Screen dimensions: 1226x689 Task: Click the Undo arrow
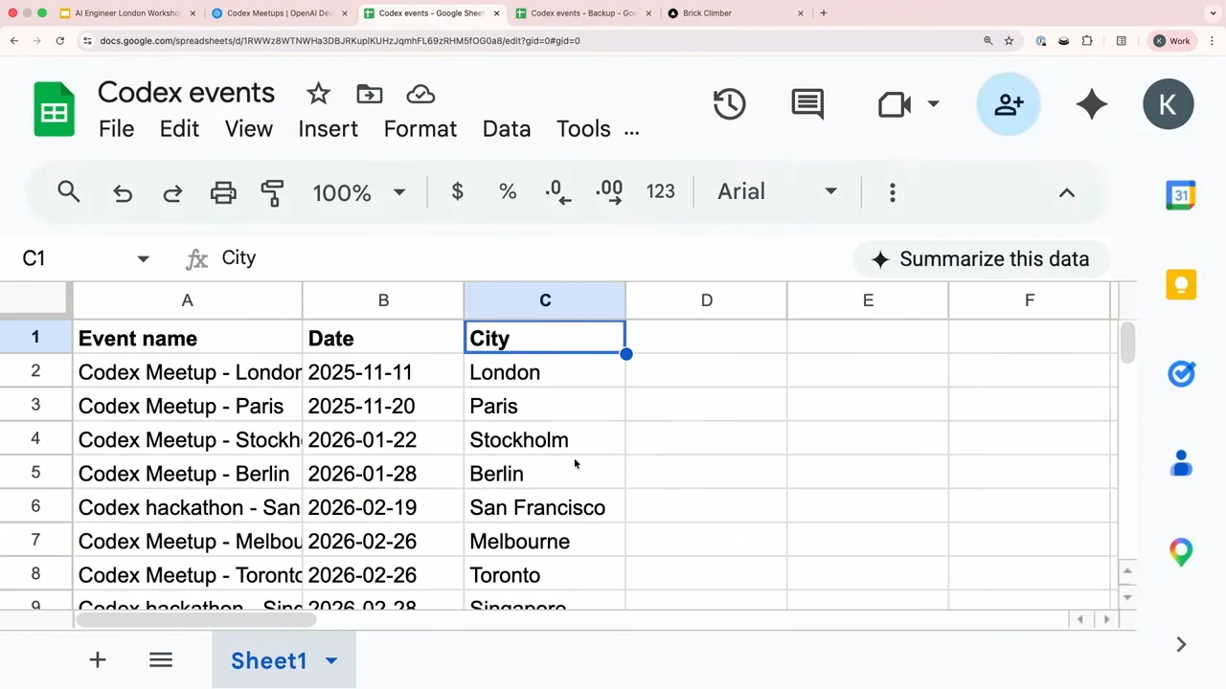123,192
